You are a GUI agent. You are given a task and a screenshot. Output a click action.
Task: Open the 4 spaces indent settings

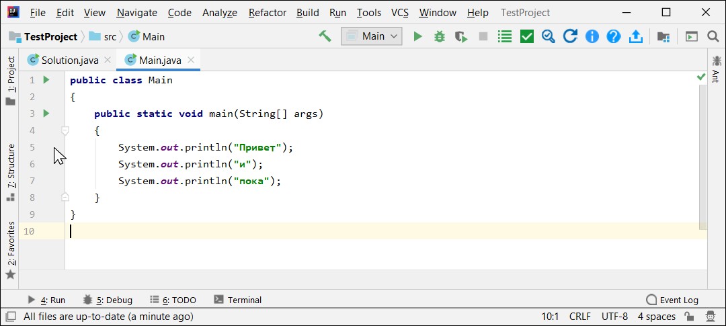tap(657, 317)
